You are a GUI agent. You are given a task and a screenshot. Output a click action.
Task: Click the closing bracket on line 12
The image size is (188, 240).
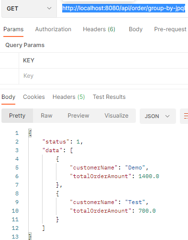(44, 228)
